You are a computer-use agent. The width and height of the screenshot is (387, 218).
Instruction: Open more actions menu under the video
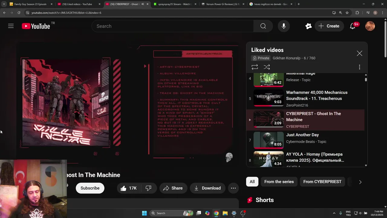233,188
